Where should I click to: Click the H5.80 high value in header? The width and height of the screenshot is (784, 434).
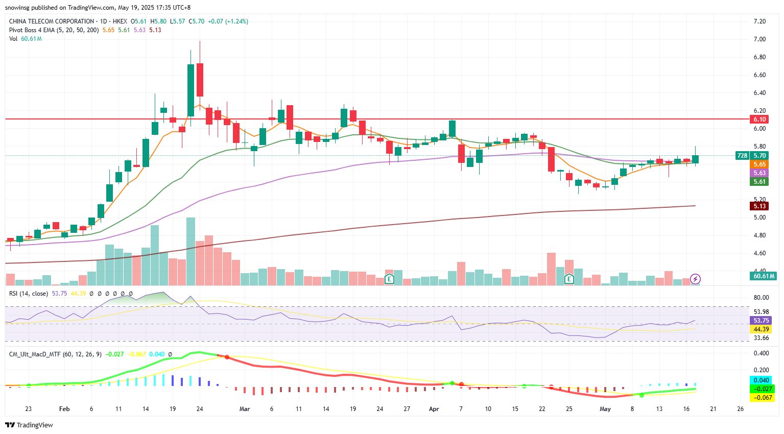click(158, 21)
